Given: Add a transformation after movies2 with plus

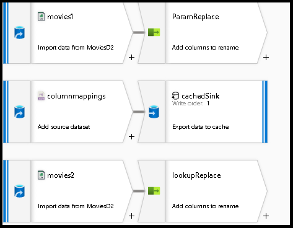Looking at the screenshot, I should 131,216.
